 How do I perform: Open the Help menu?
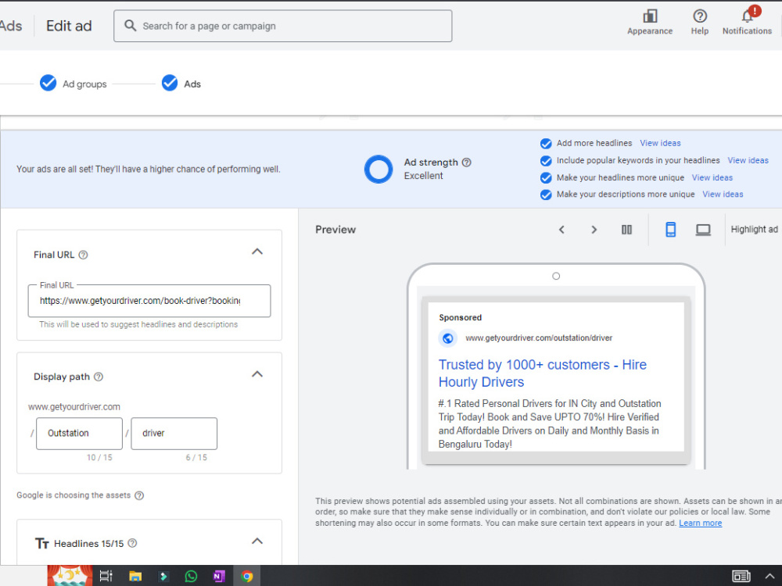(700, 23)
